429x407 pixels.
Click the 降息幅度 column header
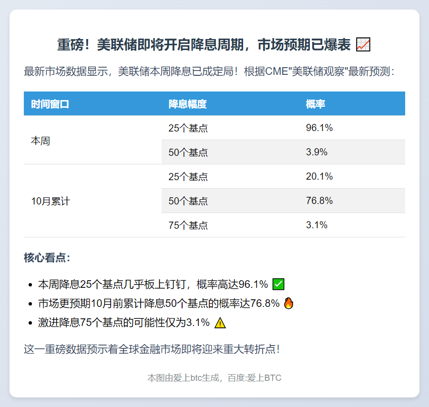188,104
